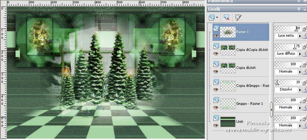Click the New Raster Layer icon
This screenshot has height=140, width=307.
(x=212, y=18)
